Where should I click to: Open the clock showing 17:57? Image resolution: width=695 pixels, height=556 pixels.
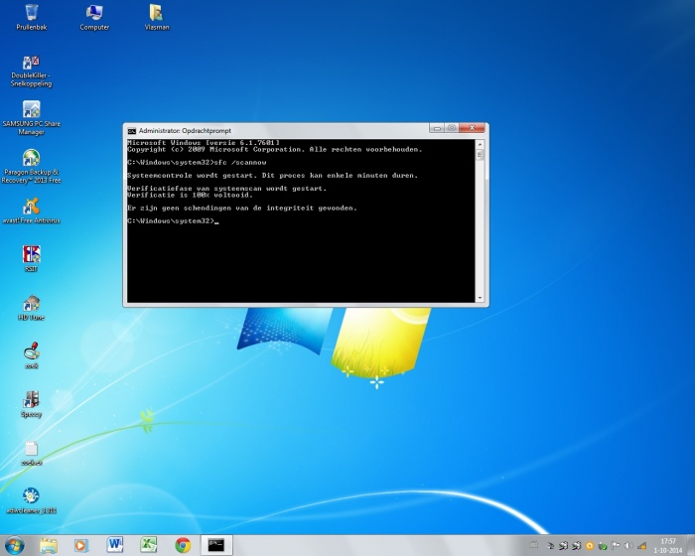668,546
